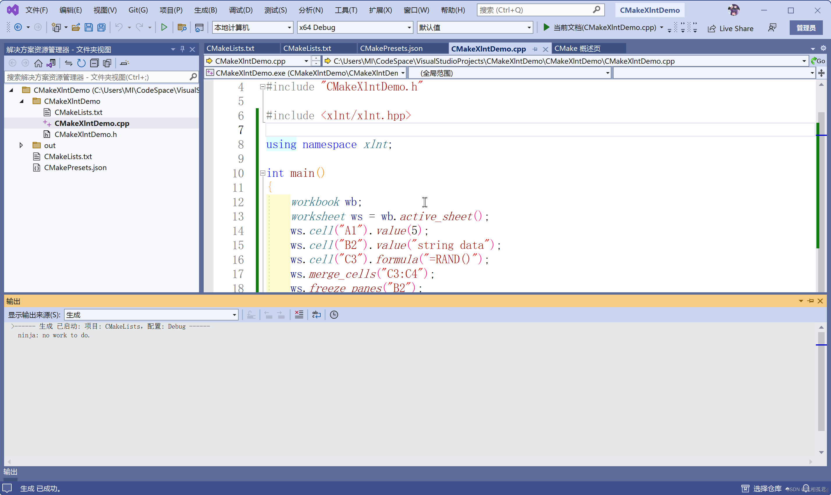Click the Redo action icon
The width and height of the screenshot is (831, 495).
pos(139,27)
